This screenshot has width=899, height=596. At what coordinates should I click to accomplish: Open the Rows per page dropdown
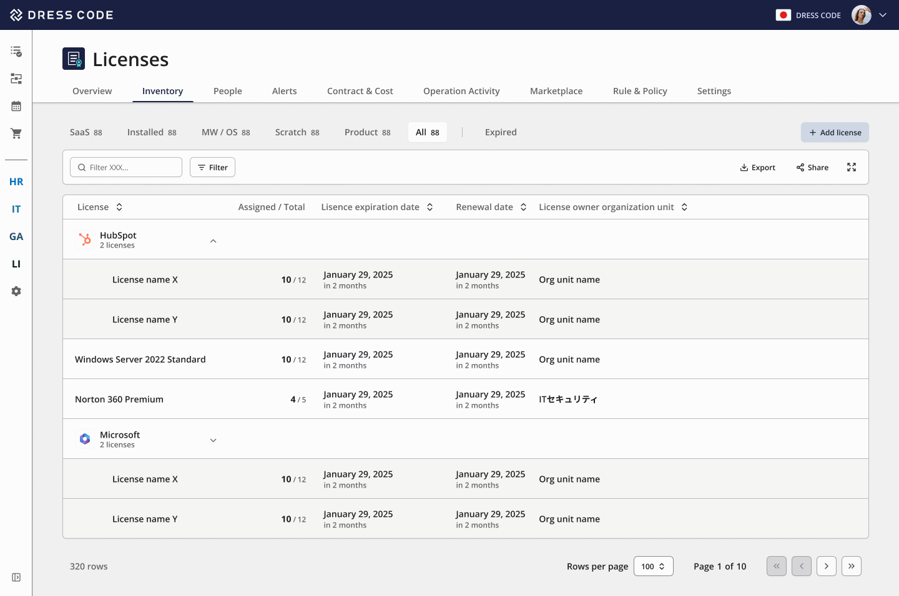pyautogui.click(x=653, y=566)
